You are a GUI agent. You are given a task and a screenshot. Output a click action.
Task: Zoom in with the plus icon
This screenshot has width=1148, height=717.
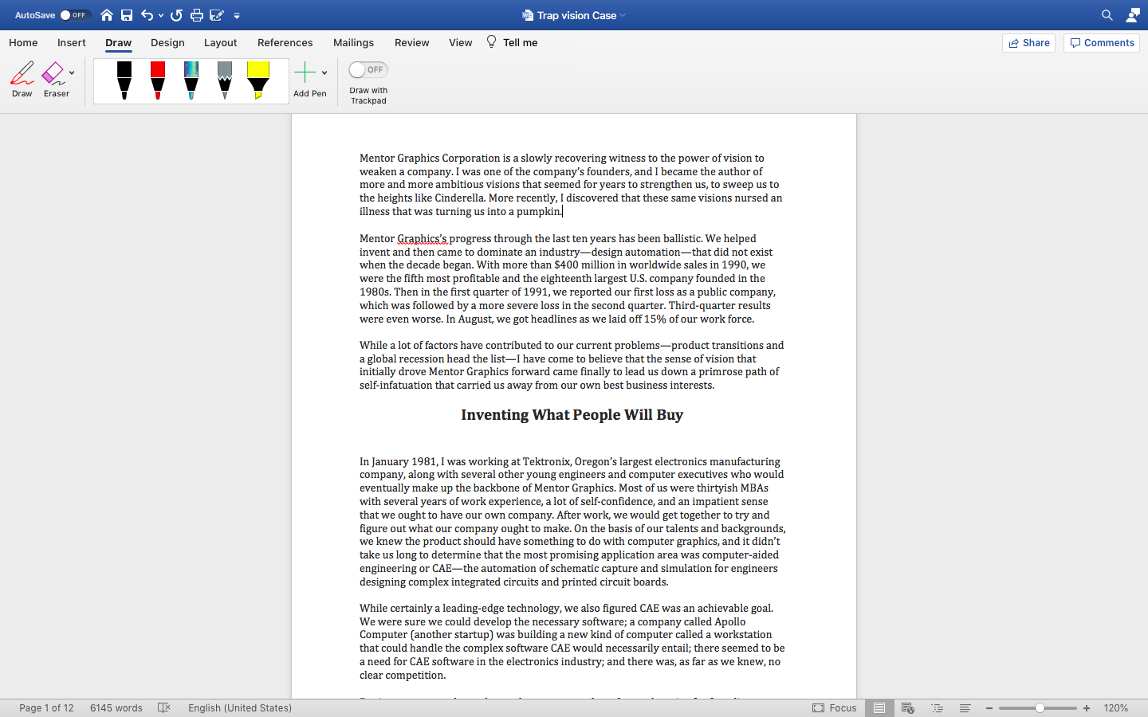tap(1087, 708)
